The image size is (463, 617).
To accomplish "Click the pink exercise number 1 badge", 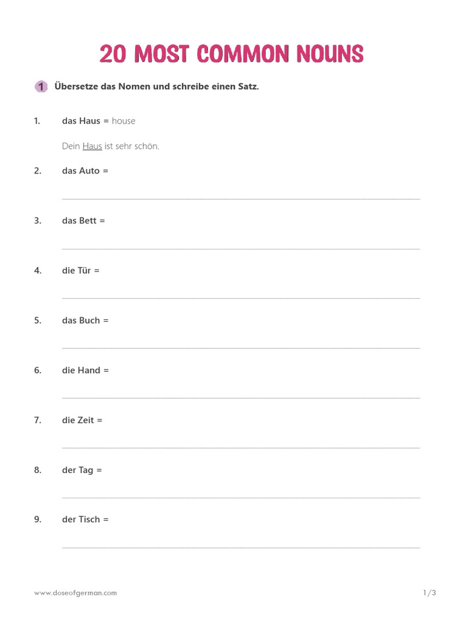I will click(x=40, y=87).
